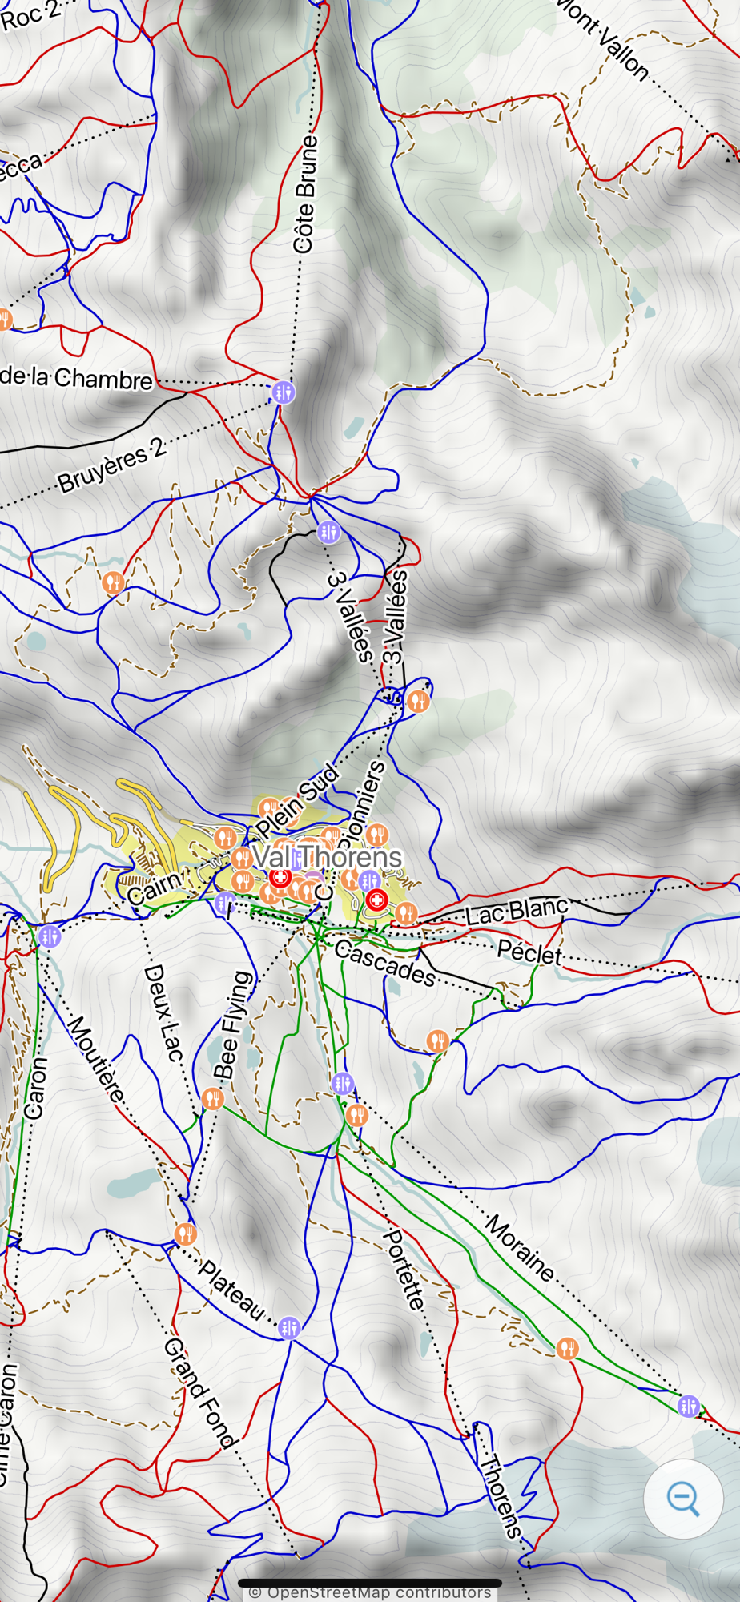Tap the restaurant icon beside the 3 Vallées base
This screenshot has height=1602, width=740.
pos(418,702)
